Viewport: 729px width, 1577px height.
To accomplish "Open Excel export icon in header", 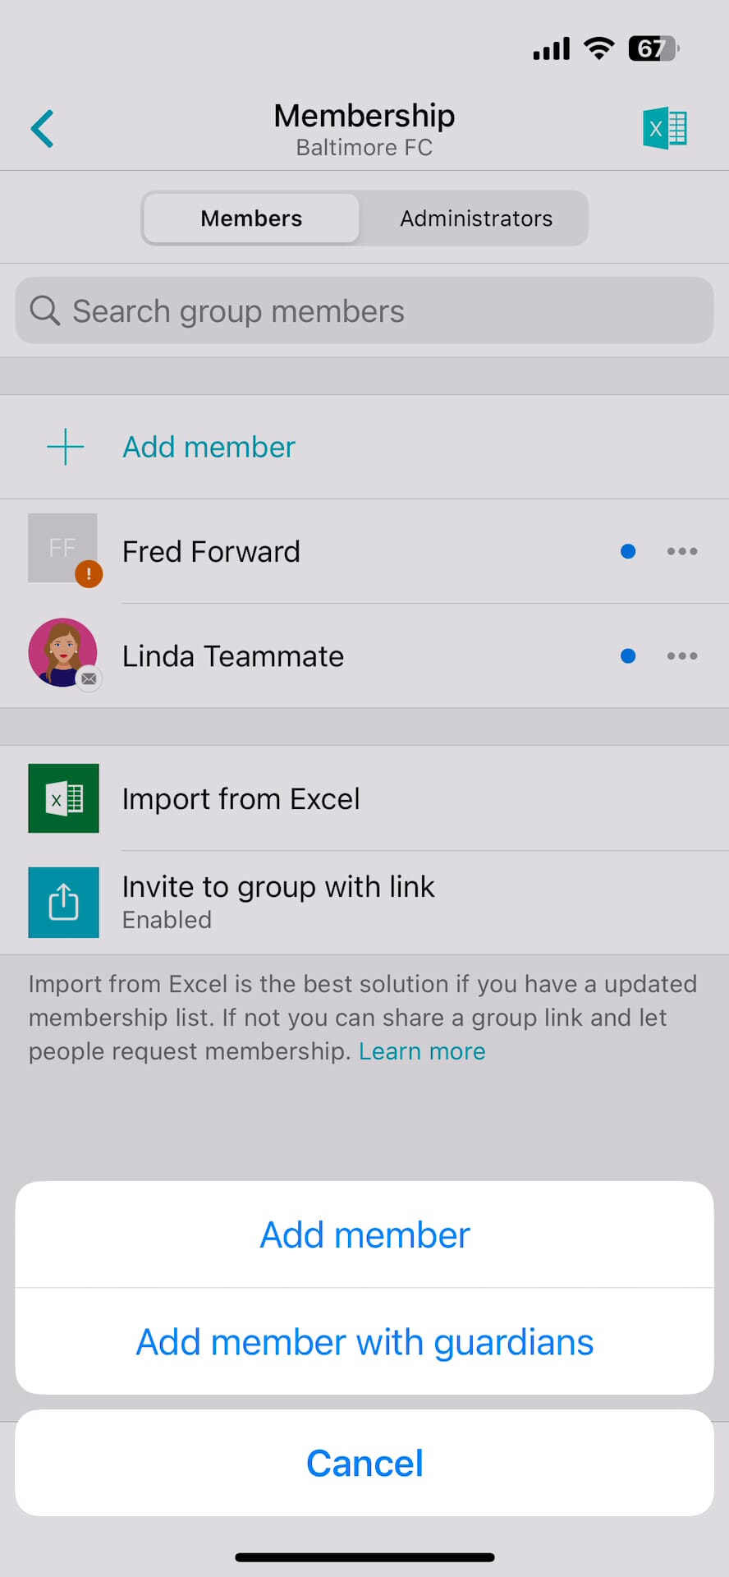I will [x=664, y=129].
